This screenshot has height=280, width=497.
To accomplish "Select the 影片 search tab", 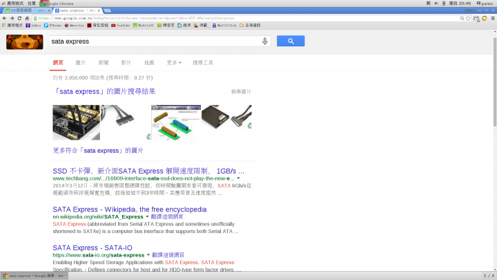I will (126, 62).
